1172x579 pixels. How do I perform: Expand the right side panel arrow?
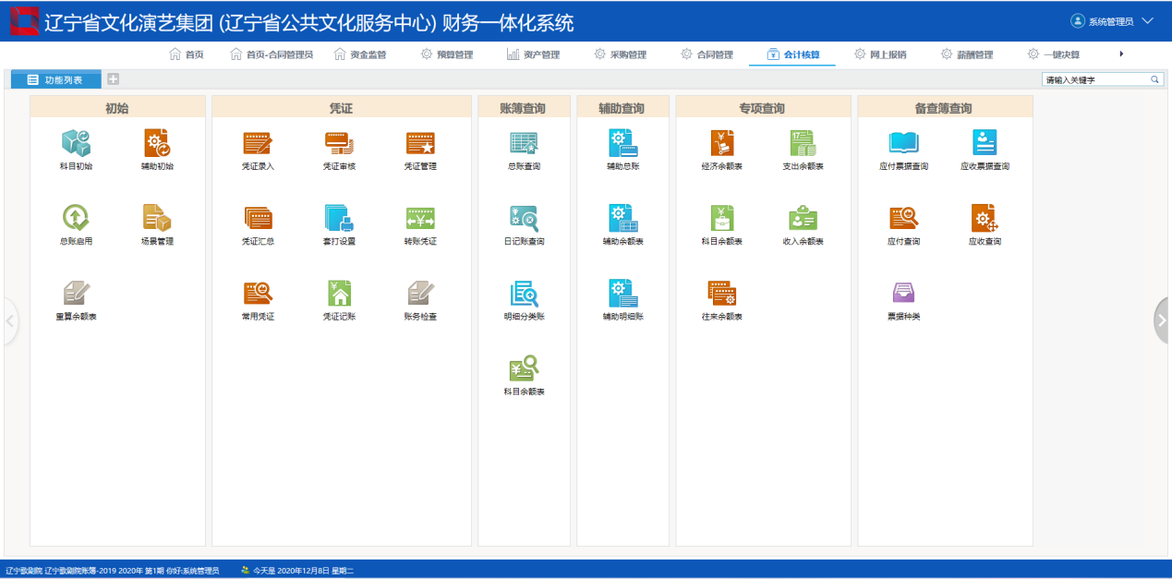1162,320
